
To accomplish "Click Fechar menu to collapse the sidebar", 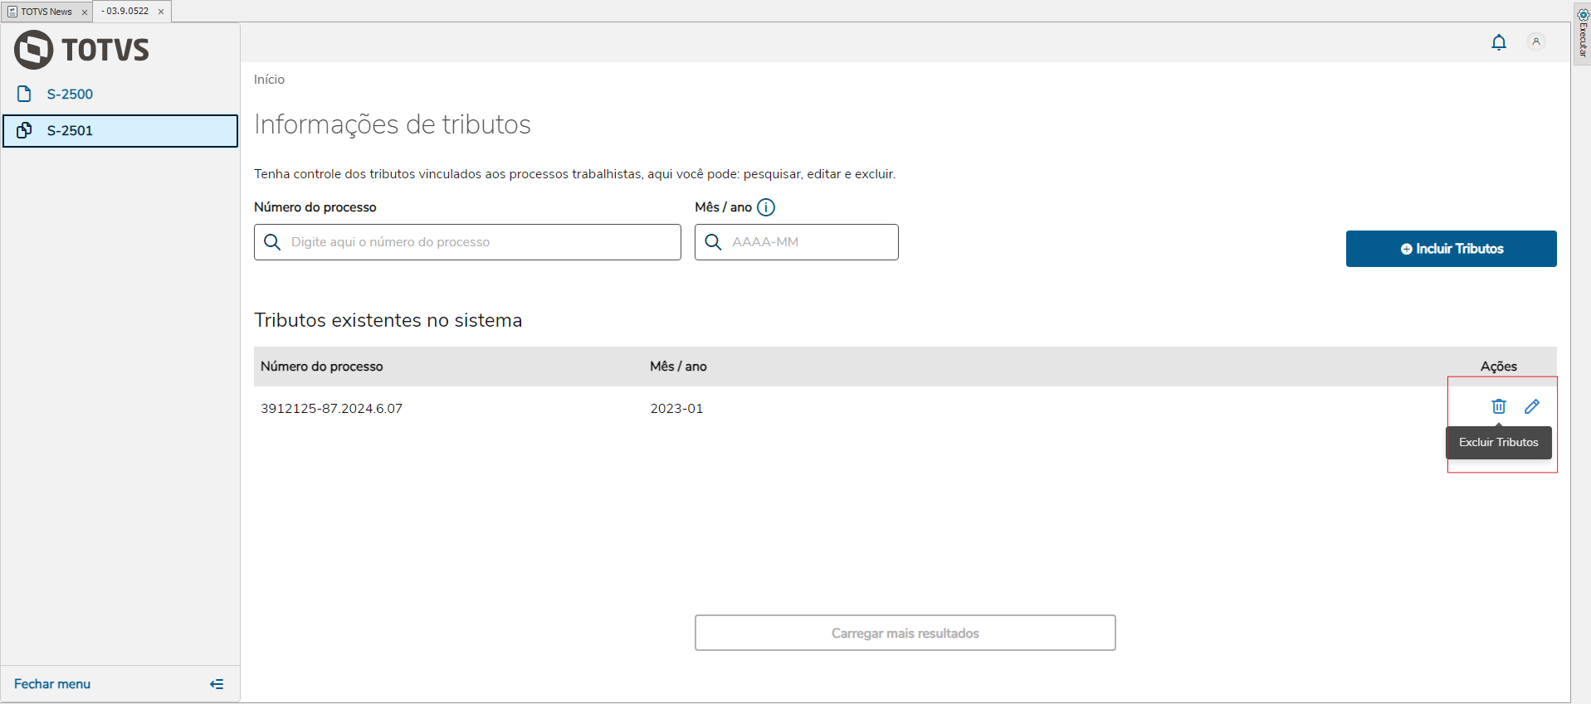I will [52, 684].
